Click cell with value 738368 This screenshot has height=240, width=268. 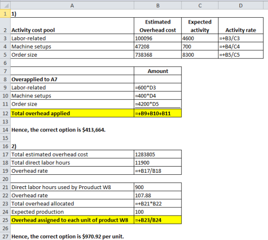(158, 55)
